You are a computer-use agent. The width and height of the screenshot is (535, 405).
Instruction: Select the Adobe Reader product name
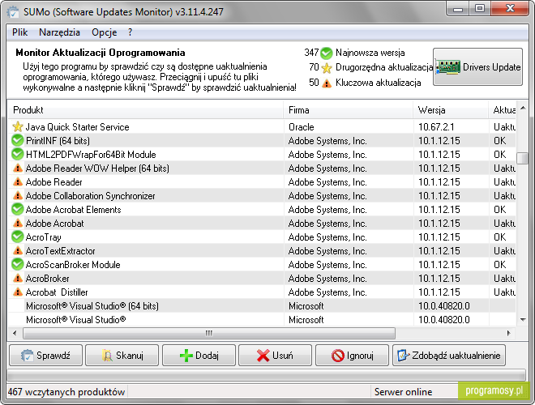pos(54,182)
